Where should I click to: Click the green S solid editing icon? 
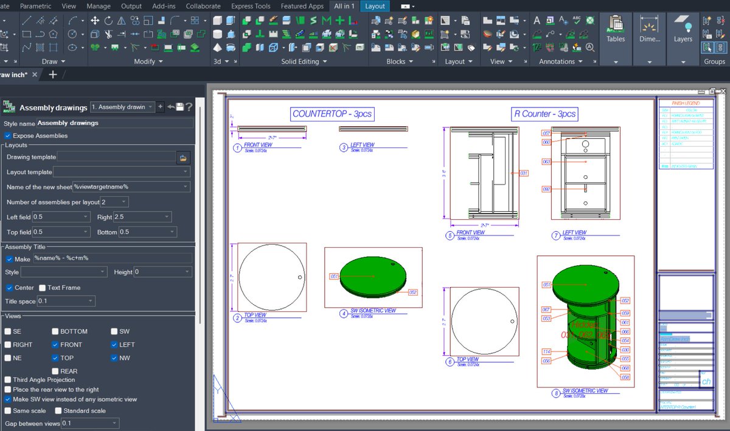[x=313, y=20]
